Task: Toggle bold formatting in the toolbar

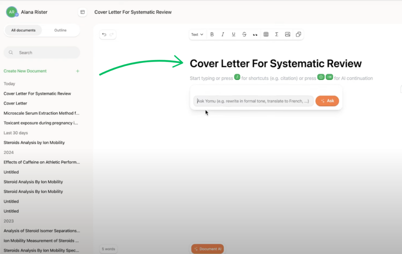Action: point(212,35)
